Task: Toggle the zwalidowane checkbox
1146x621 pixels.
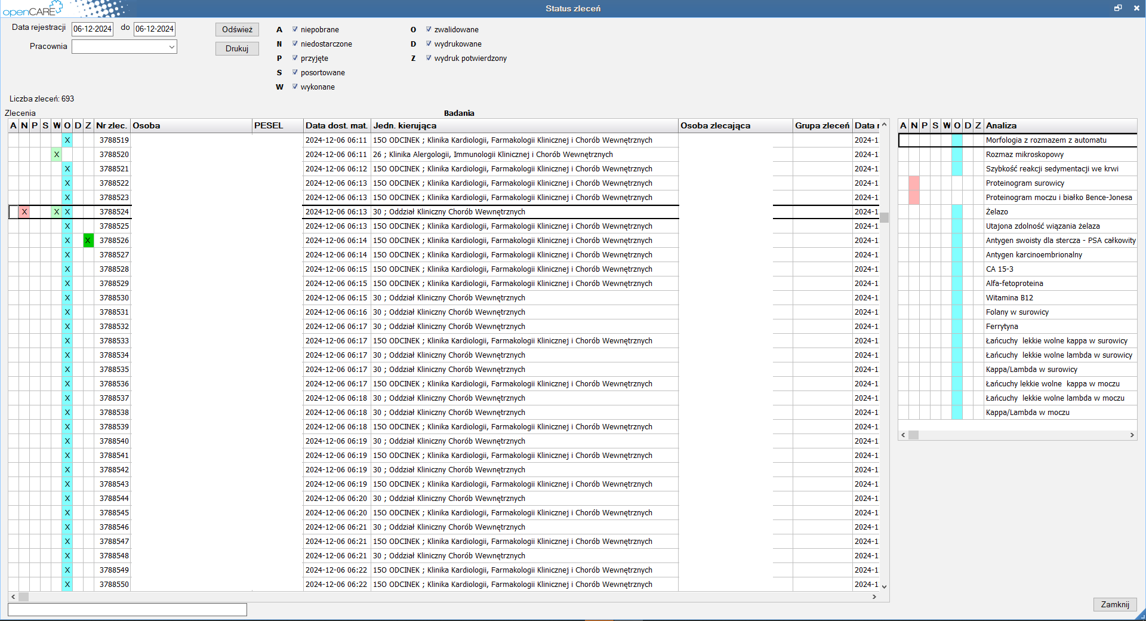Action: pos(429,29)
